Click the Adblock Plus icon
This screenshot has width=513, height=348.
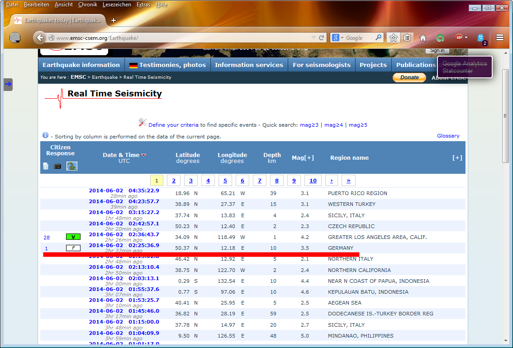(x=459, y=38)
